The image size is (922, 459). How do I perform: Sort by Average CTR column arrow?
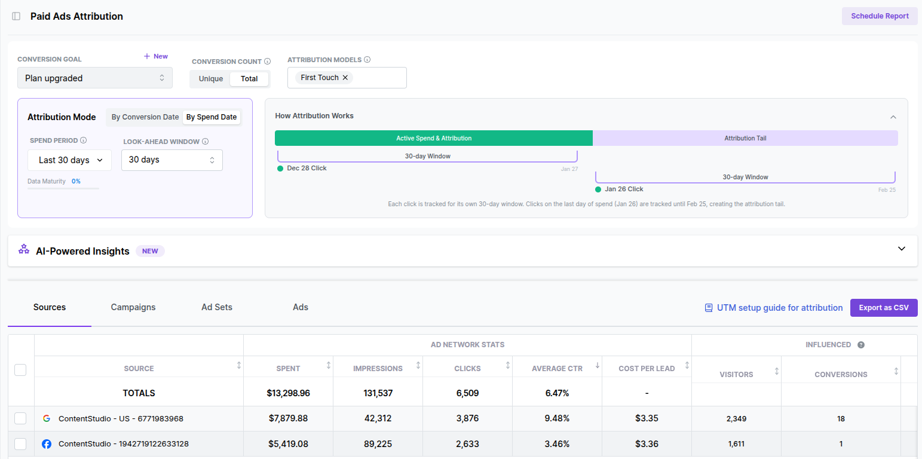click(598, 366)
